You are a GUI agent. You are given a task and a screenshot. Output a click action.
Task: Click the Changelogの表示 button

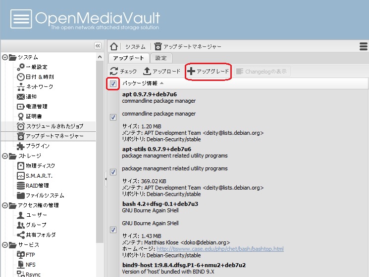tap(262, 71)
